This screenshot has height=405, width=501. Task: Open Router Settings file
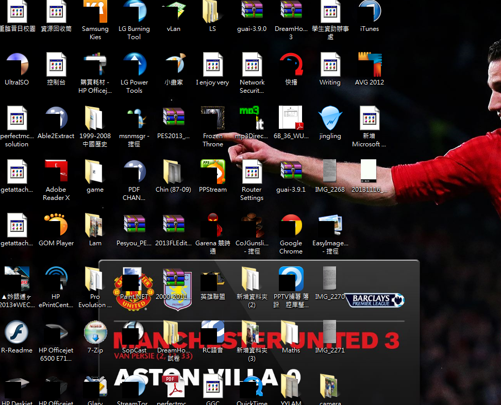(252, 172)
